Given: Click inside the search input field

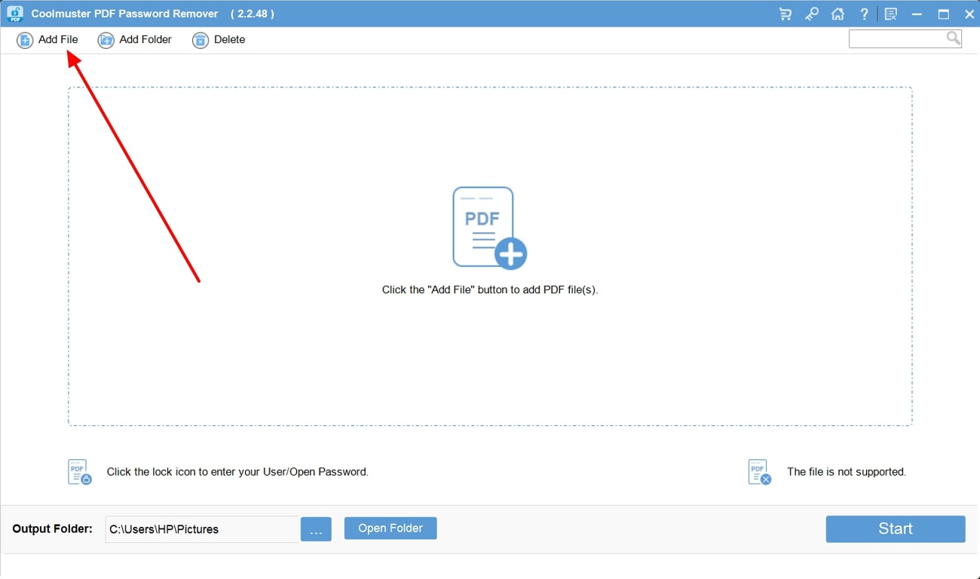Looking at the screenshot, I should coord(897,38).
